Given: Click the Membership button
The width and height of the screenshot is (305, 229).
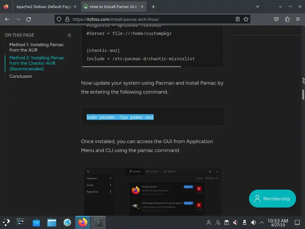Looking at the screenshot, I should 272,199.
